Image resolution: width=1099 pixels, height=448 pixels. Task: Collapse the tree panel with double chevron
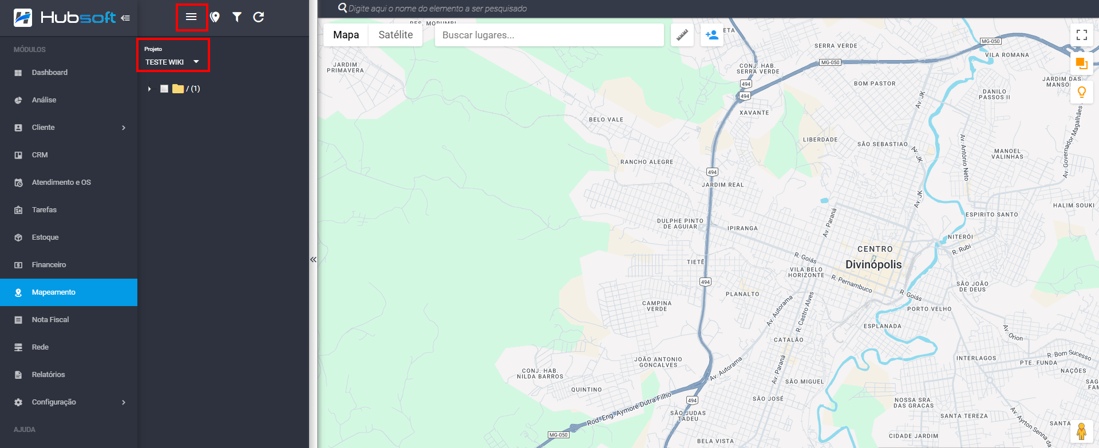pyautogui.click(x=313, y=259)
